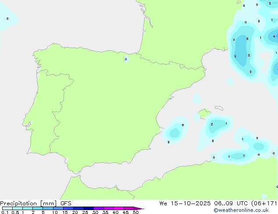Click the 45–50 mm legend swatch

(129, 208)
